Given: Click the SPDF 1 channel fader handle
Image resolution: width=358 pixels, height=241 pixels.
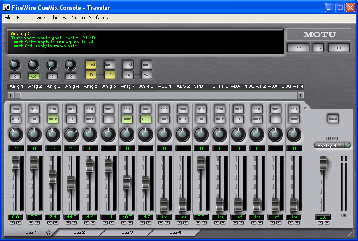Looking at the screenshot, I should tap(201, 163).
